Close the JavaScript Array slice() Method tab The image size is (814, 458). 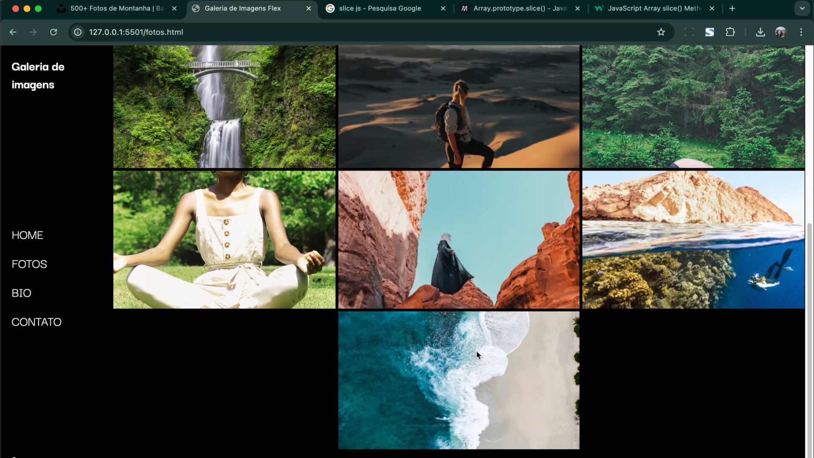coord(712,8)
